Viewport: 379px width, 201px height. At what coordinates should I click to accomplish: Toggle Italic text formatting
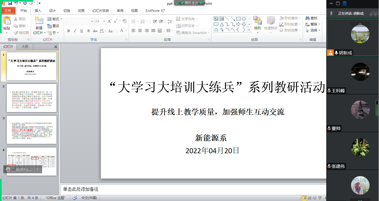click(75, 31)
